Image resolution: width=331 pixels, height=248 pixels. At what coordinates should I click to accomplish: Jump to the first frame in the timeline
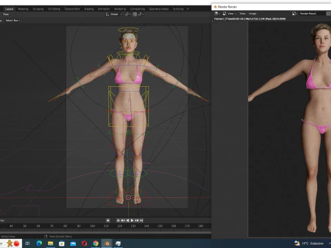[x=118, y=220]
